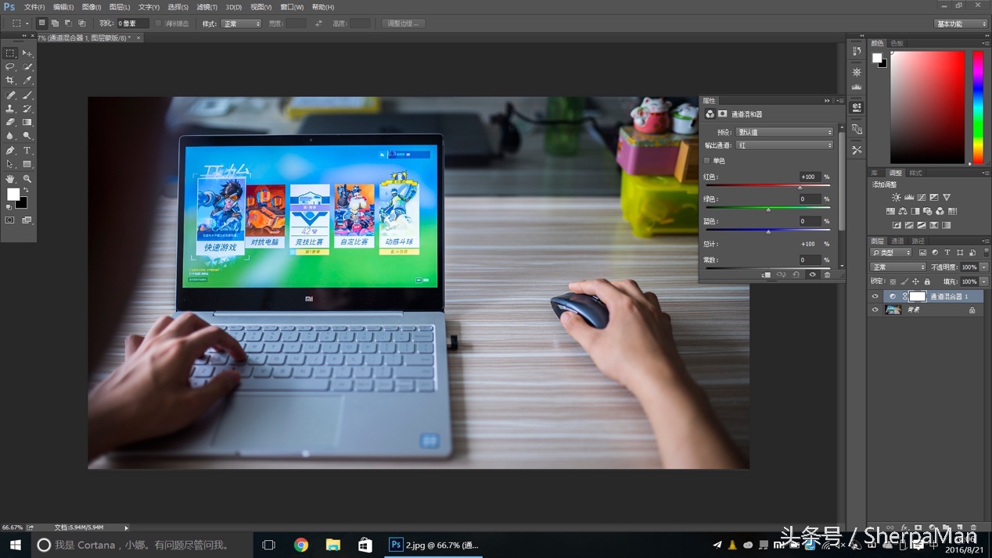Screen dimensions: 992x558
Task: Choose Add to selection mode
Action: click(x=55, y=23)
